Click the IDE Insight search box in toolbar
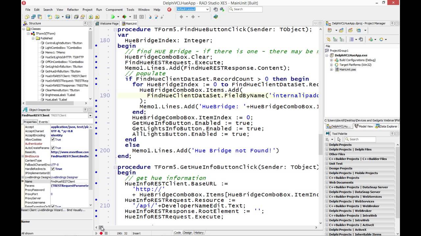Viewport: 421px width, 236px height. click(x=245, y=9)
